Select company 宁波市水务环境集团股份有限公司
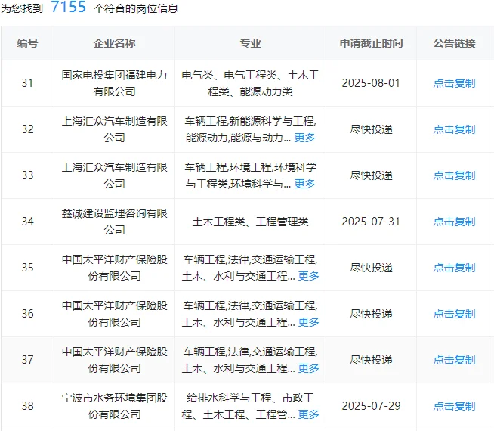The height and width of the screenshot is (431, 494). (114, 406)
